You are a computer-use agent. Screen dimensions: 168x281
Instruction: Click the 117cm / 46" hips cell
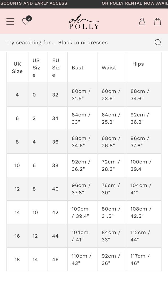[x=144, y=259]
